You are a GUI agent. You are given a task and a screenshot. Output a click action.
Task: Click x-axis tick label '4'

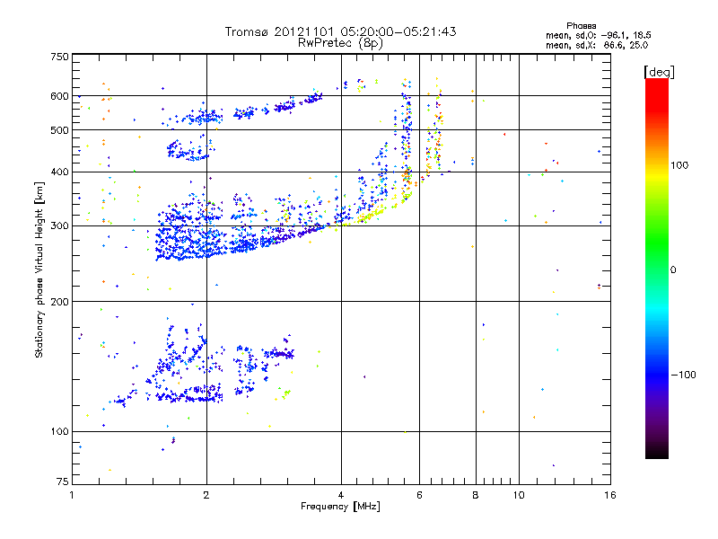coord(341,495)
